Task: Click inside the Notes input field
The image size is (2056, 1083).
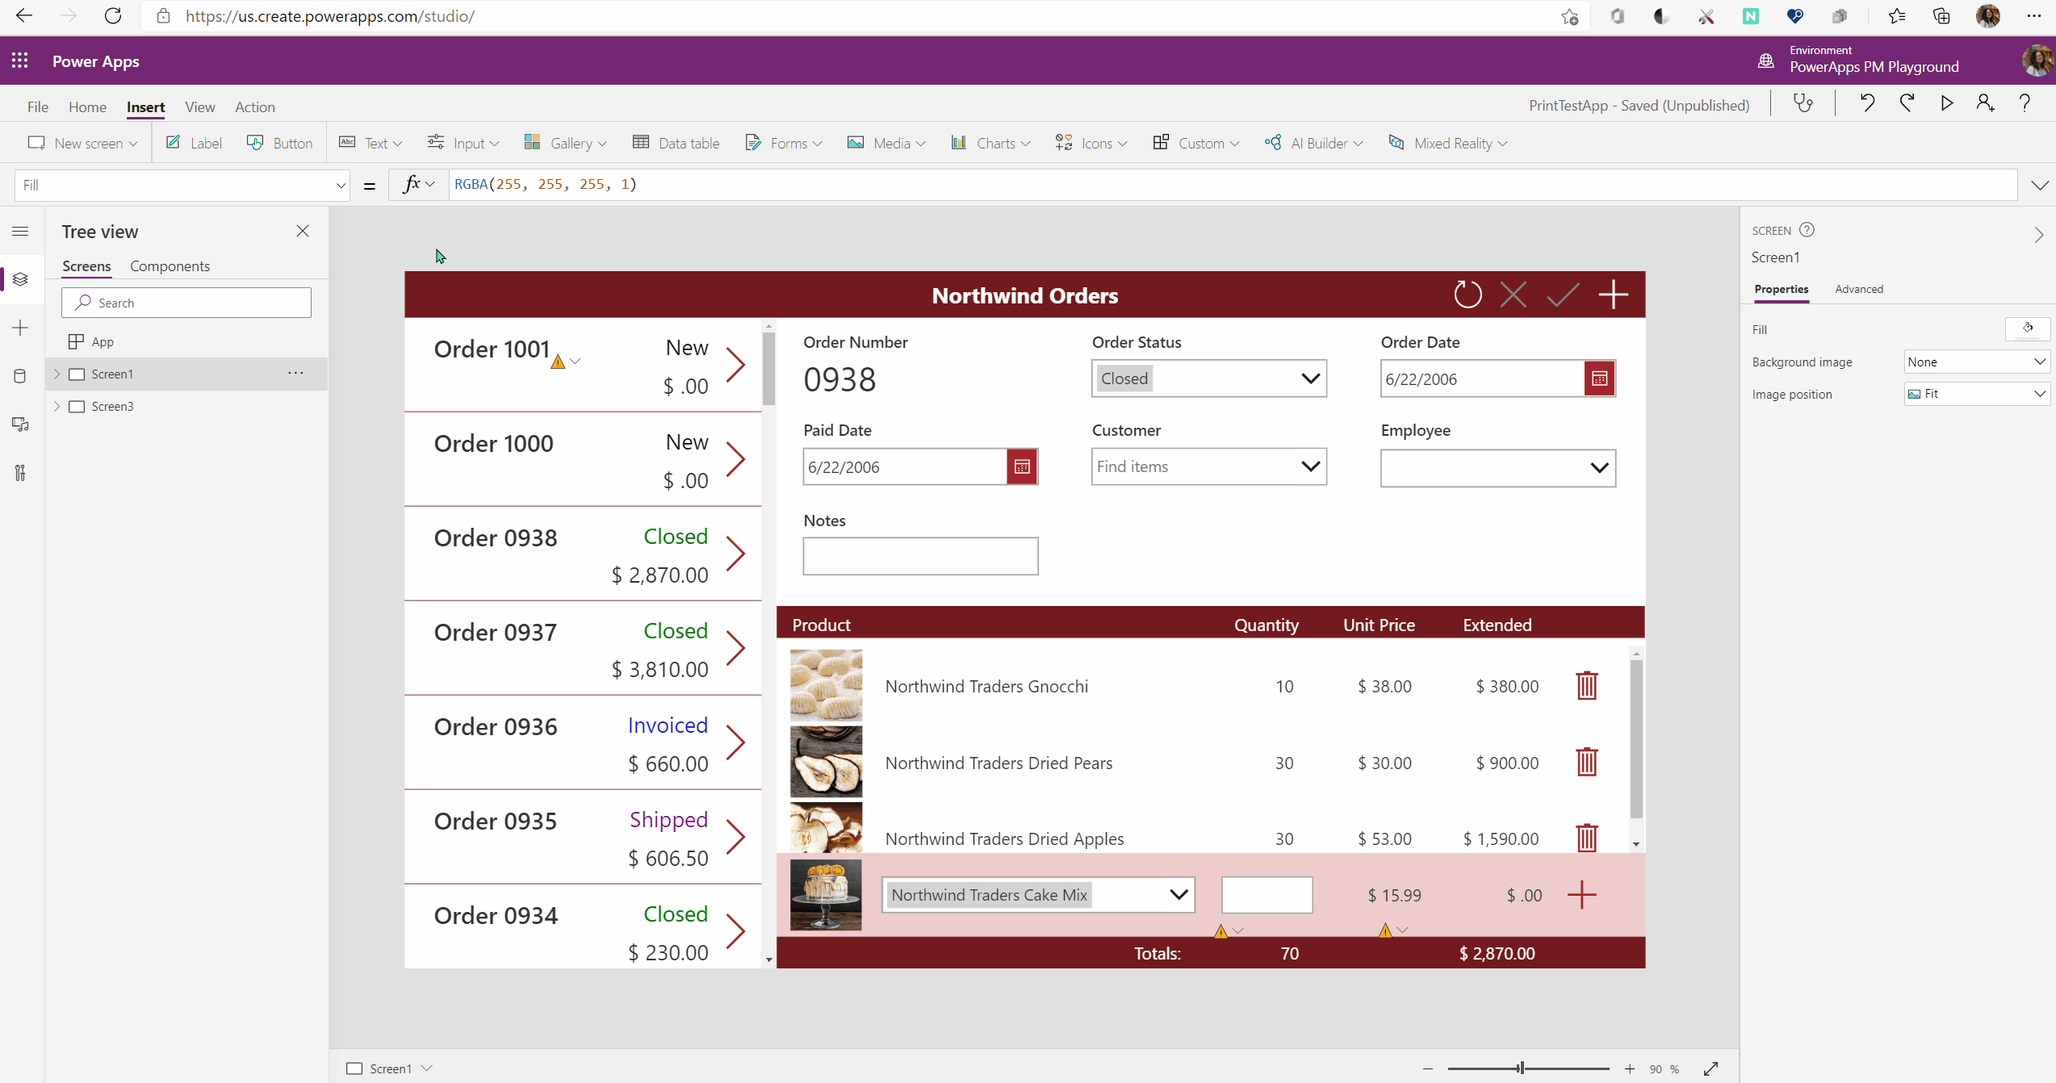Action: tap(920, 556)
